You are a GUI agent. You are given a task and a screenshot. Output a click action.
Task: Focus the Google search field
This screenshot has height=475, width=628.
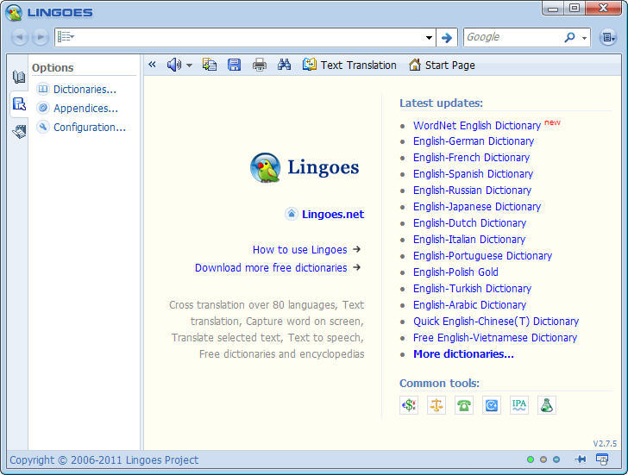tap(513, 37)
